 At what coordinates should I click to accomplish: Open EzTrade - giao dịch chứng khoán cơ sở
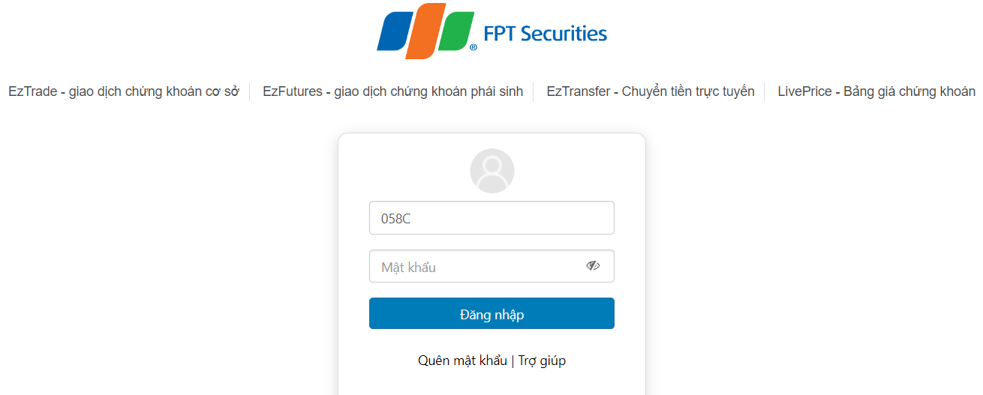coord(124,91)
